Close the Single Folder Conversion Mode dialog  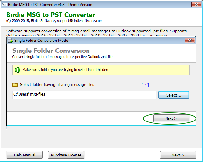pyautogui.click(x=190, y=40)
